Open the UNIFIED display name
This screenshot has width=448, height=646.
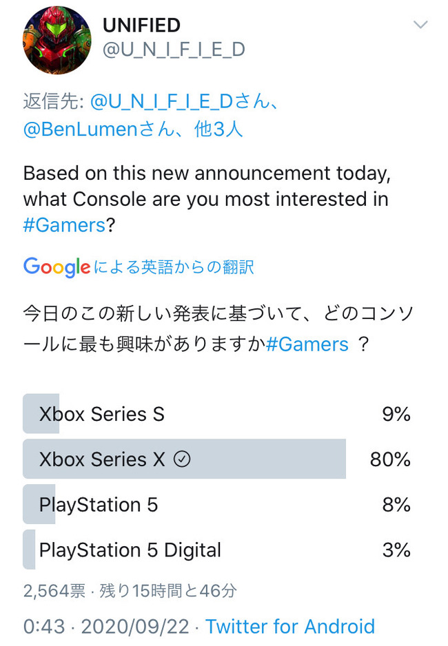pyautogui.click(x=141, y=25)
